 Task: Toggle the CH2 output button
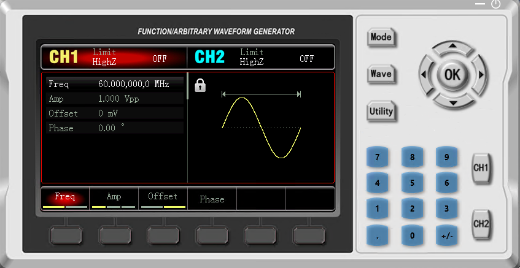point(481,224)
